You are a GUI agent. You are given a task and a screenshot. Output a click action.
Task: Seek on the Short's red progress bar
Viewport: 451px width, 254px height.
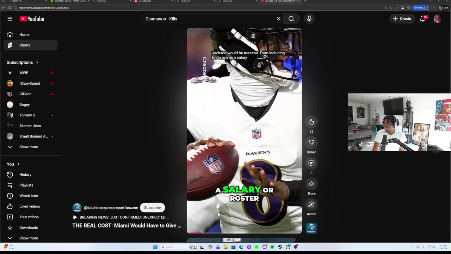(x=244, y=233)
